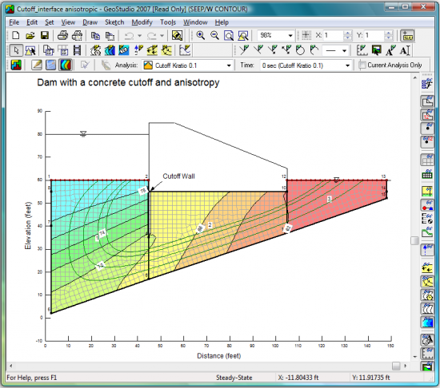Toggle the grid snap icon beside X field
The height and width of the screenshot is (388, 440).
(306, 35)
